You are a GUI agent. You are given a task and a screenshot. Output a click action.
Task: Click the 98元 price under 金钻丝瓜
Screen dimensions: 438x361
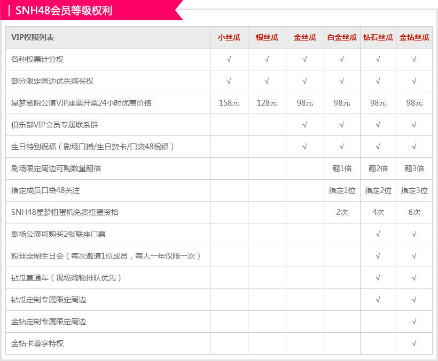pos(414,103)
